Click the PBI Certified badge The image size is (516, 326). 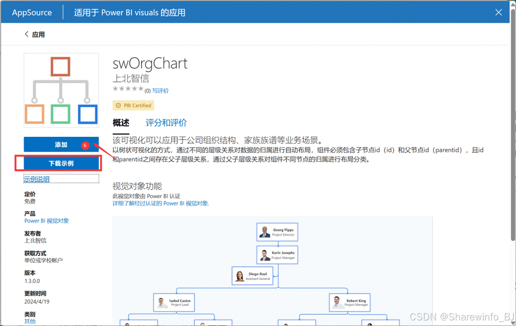(x=133, y=106)
